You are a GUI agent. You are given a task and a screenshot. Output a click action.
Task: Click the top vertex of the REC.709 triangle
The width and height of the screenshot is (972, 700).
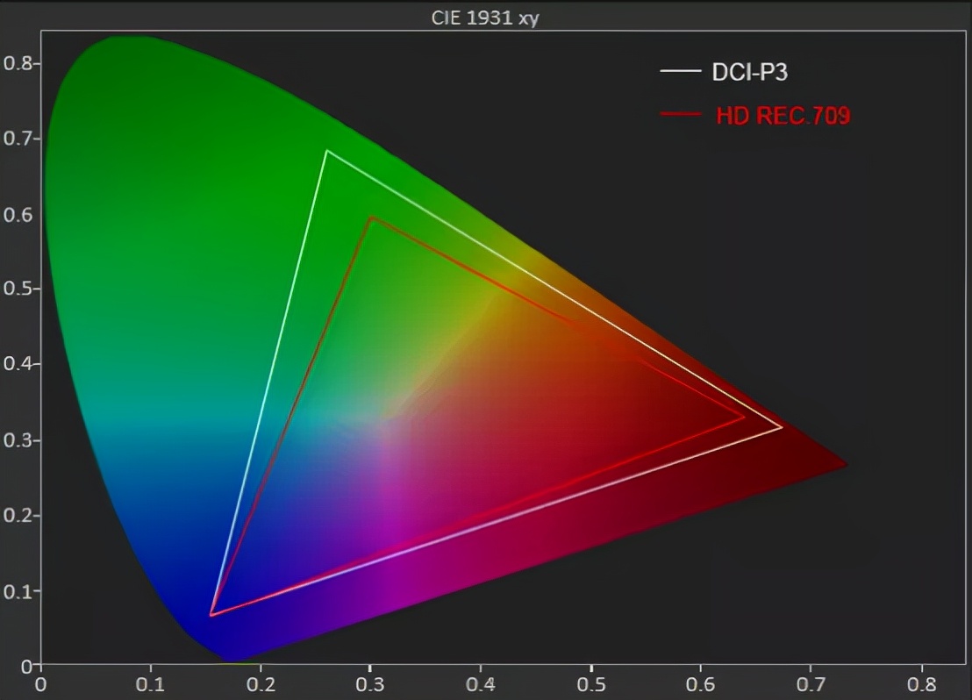click(372, 217)
